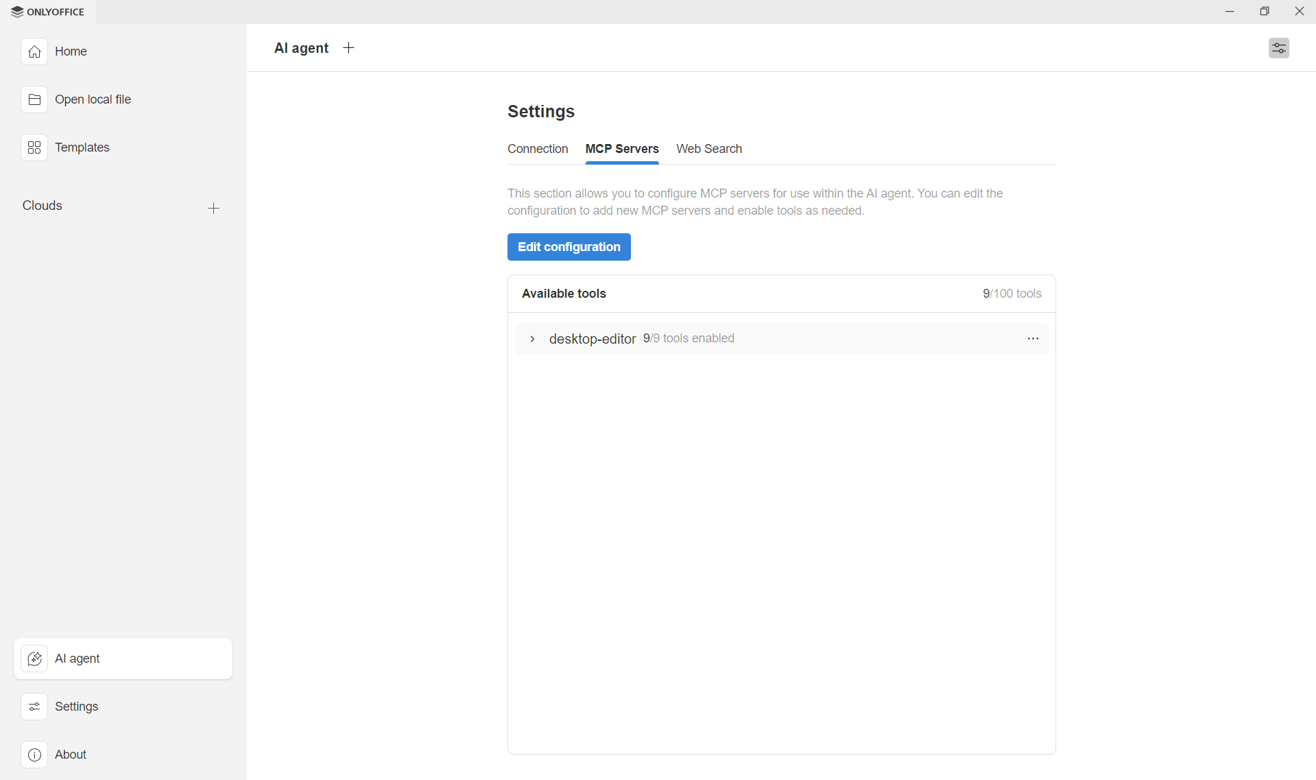Image resolution: width=1316 pixels, height=780 pixels.
Task: Click the Available tools header
Action: [563, 294]
